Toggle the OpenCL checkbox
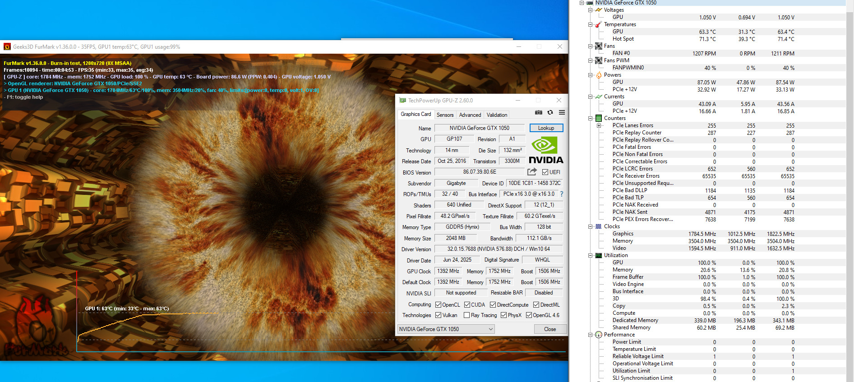854x382 pixels. pyautogui.click(x=438, y=305)
